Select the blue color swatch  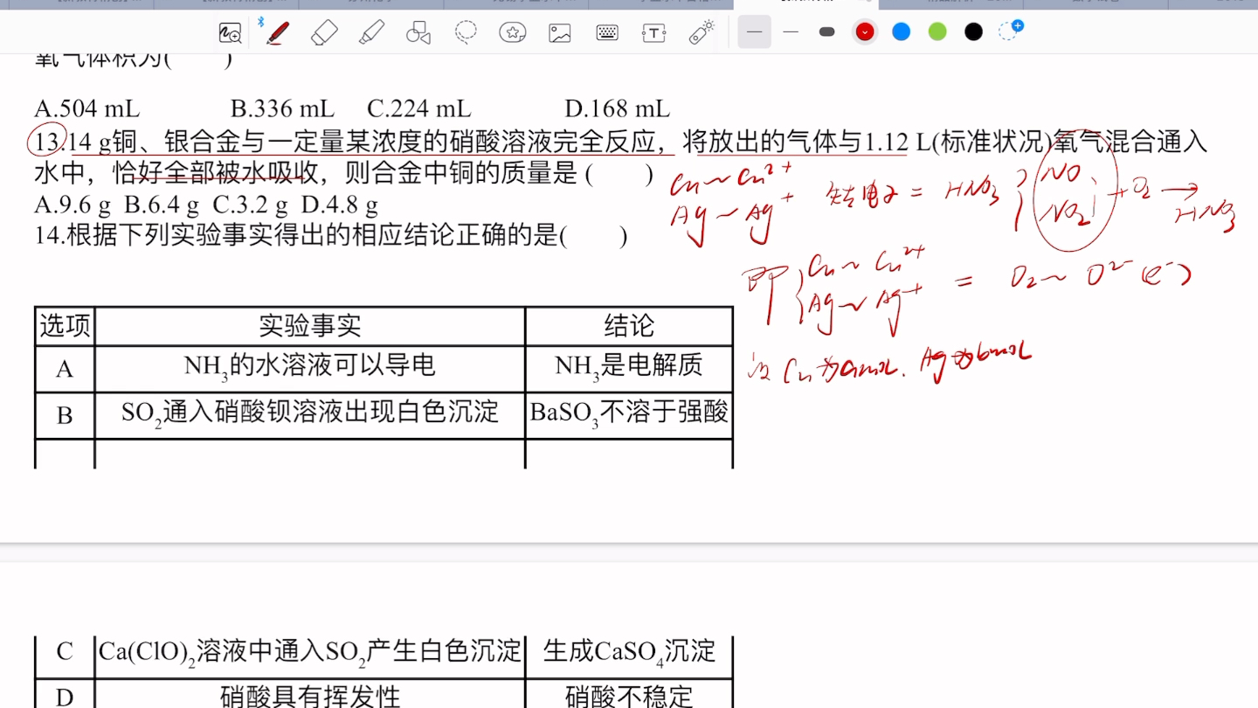click(x=901, y=31)
